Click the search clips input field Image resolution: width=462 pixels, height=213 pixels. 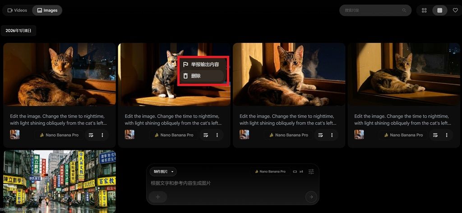375,10
